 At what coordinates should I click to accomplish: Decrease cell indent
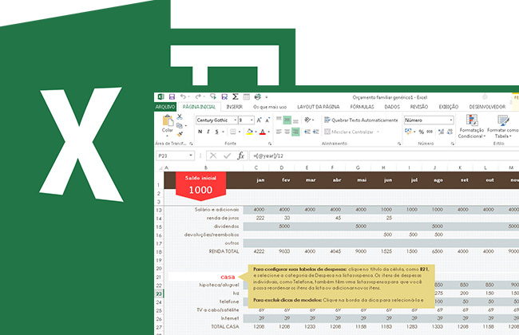point(307,132)
